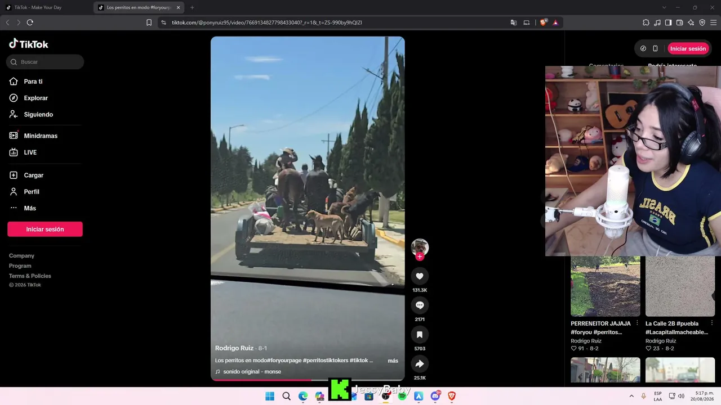This screenshot has width=721, height=405.
Task: Click the top-right Iniciar sesión button
Action: click(x=688, y=48)
